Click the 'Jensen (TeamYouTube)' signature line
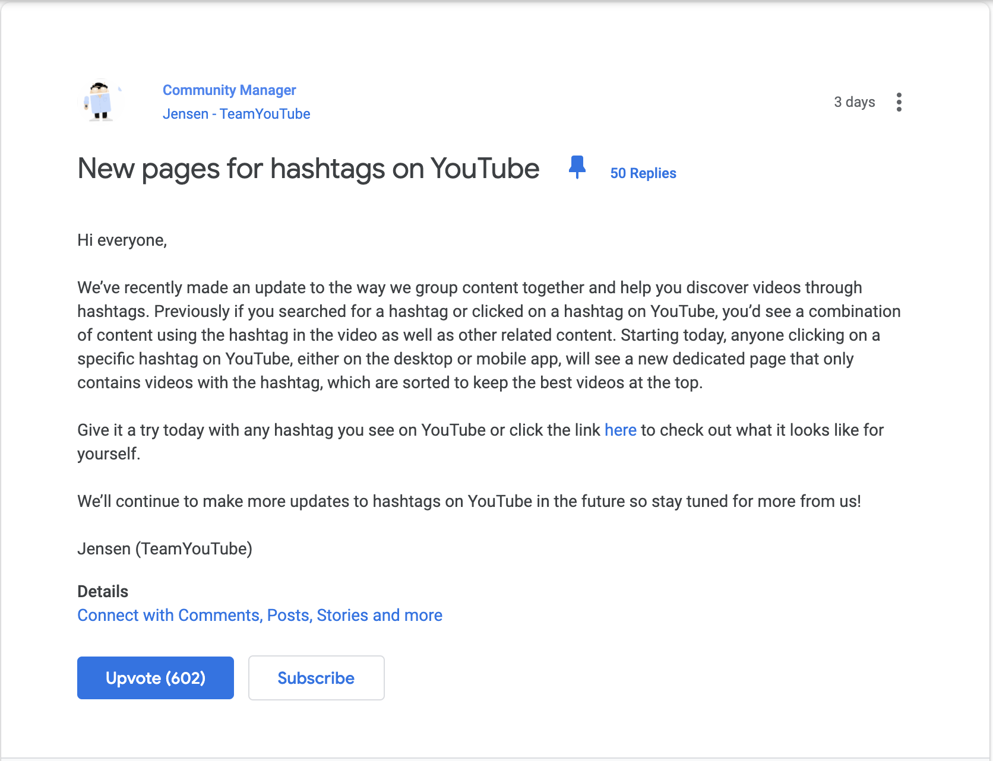Image resolution: width=993 pixels, height=761 pixels. [165, 549]
